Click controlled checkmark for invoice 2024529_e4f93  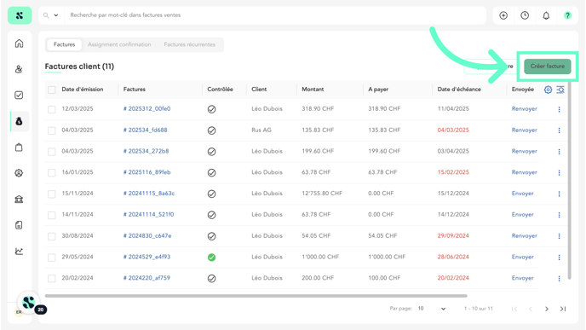[x=211, y=258]
